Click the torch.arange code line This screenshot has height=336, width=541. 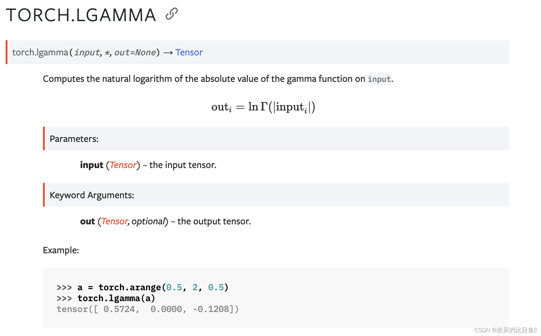[x=142, y=287]
